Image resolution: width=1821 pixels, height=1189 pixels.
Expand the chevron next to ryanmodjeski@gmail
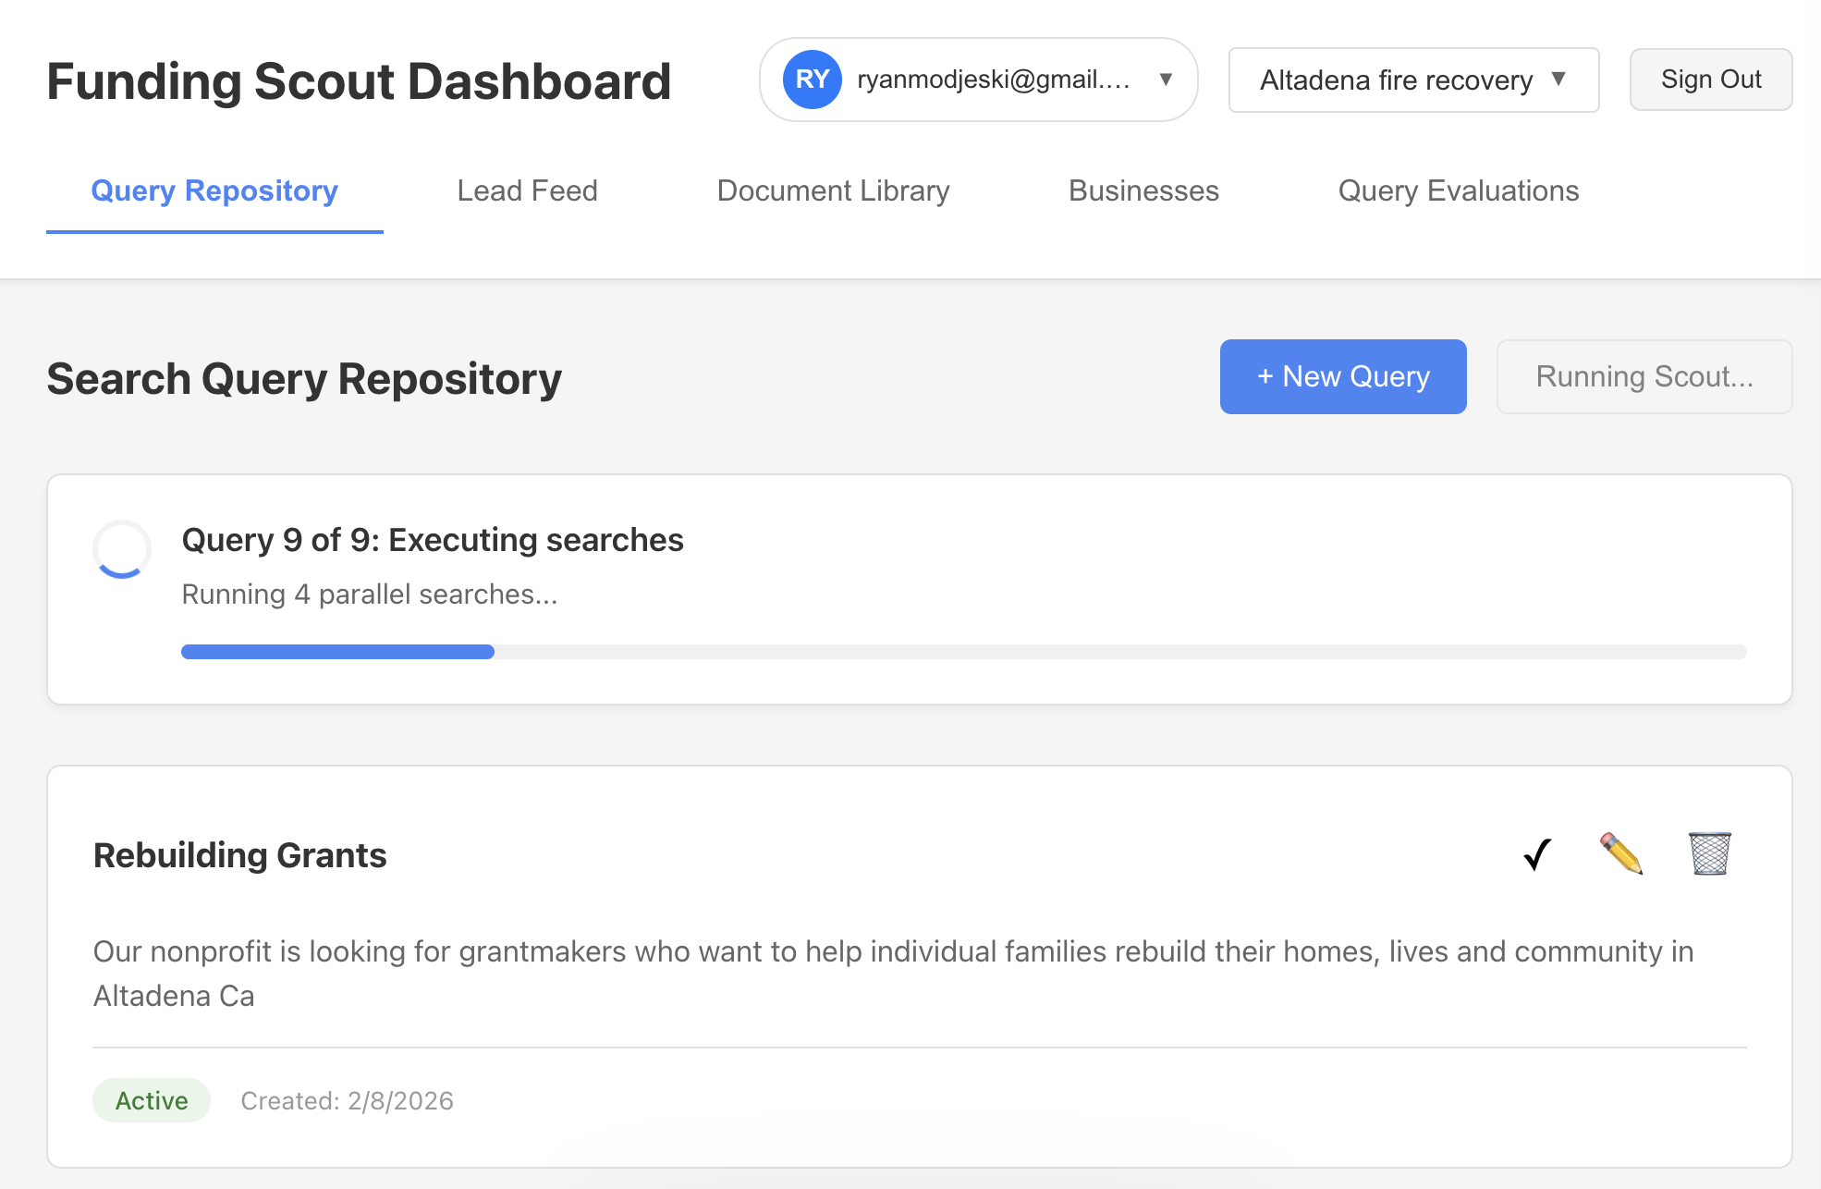[x=1165, y=80]
